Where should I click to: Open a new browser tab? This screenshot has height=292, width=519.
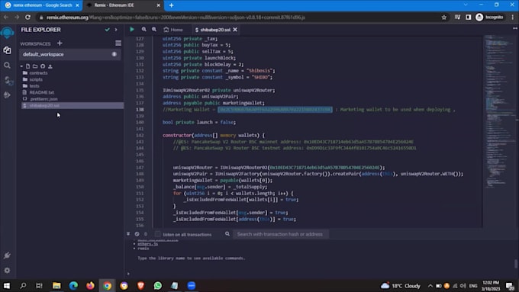click(171, 5)
